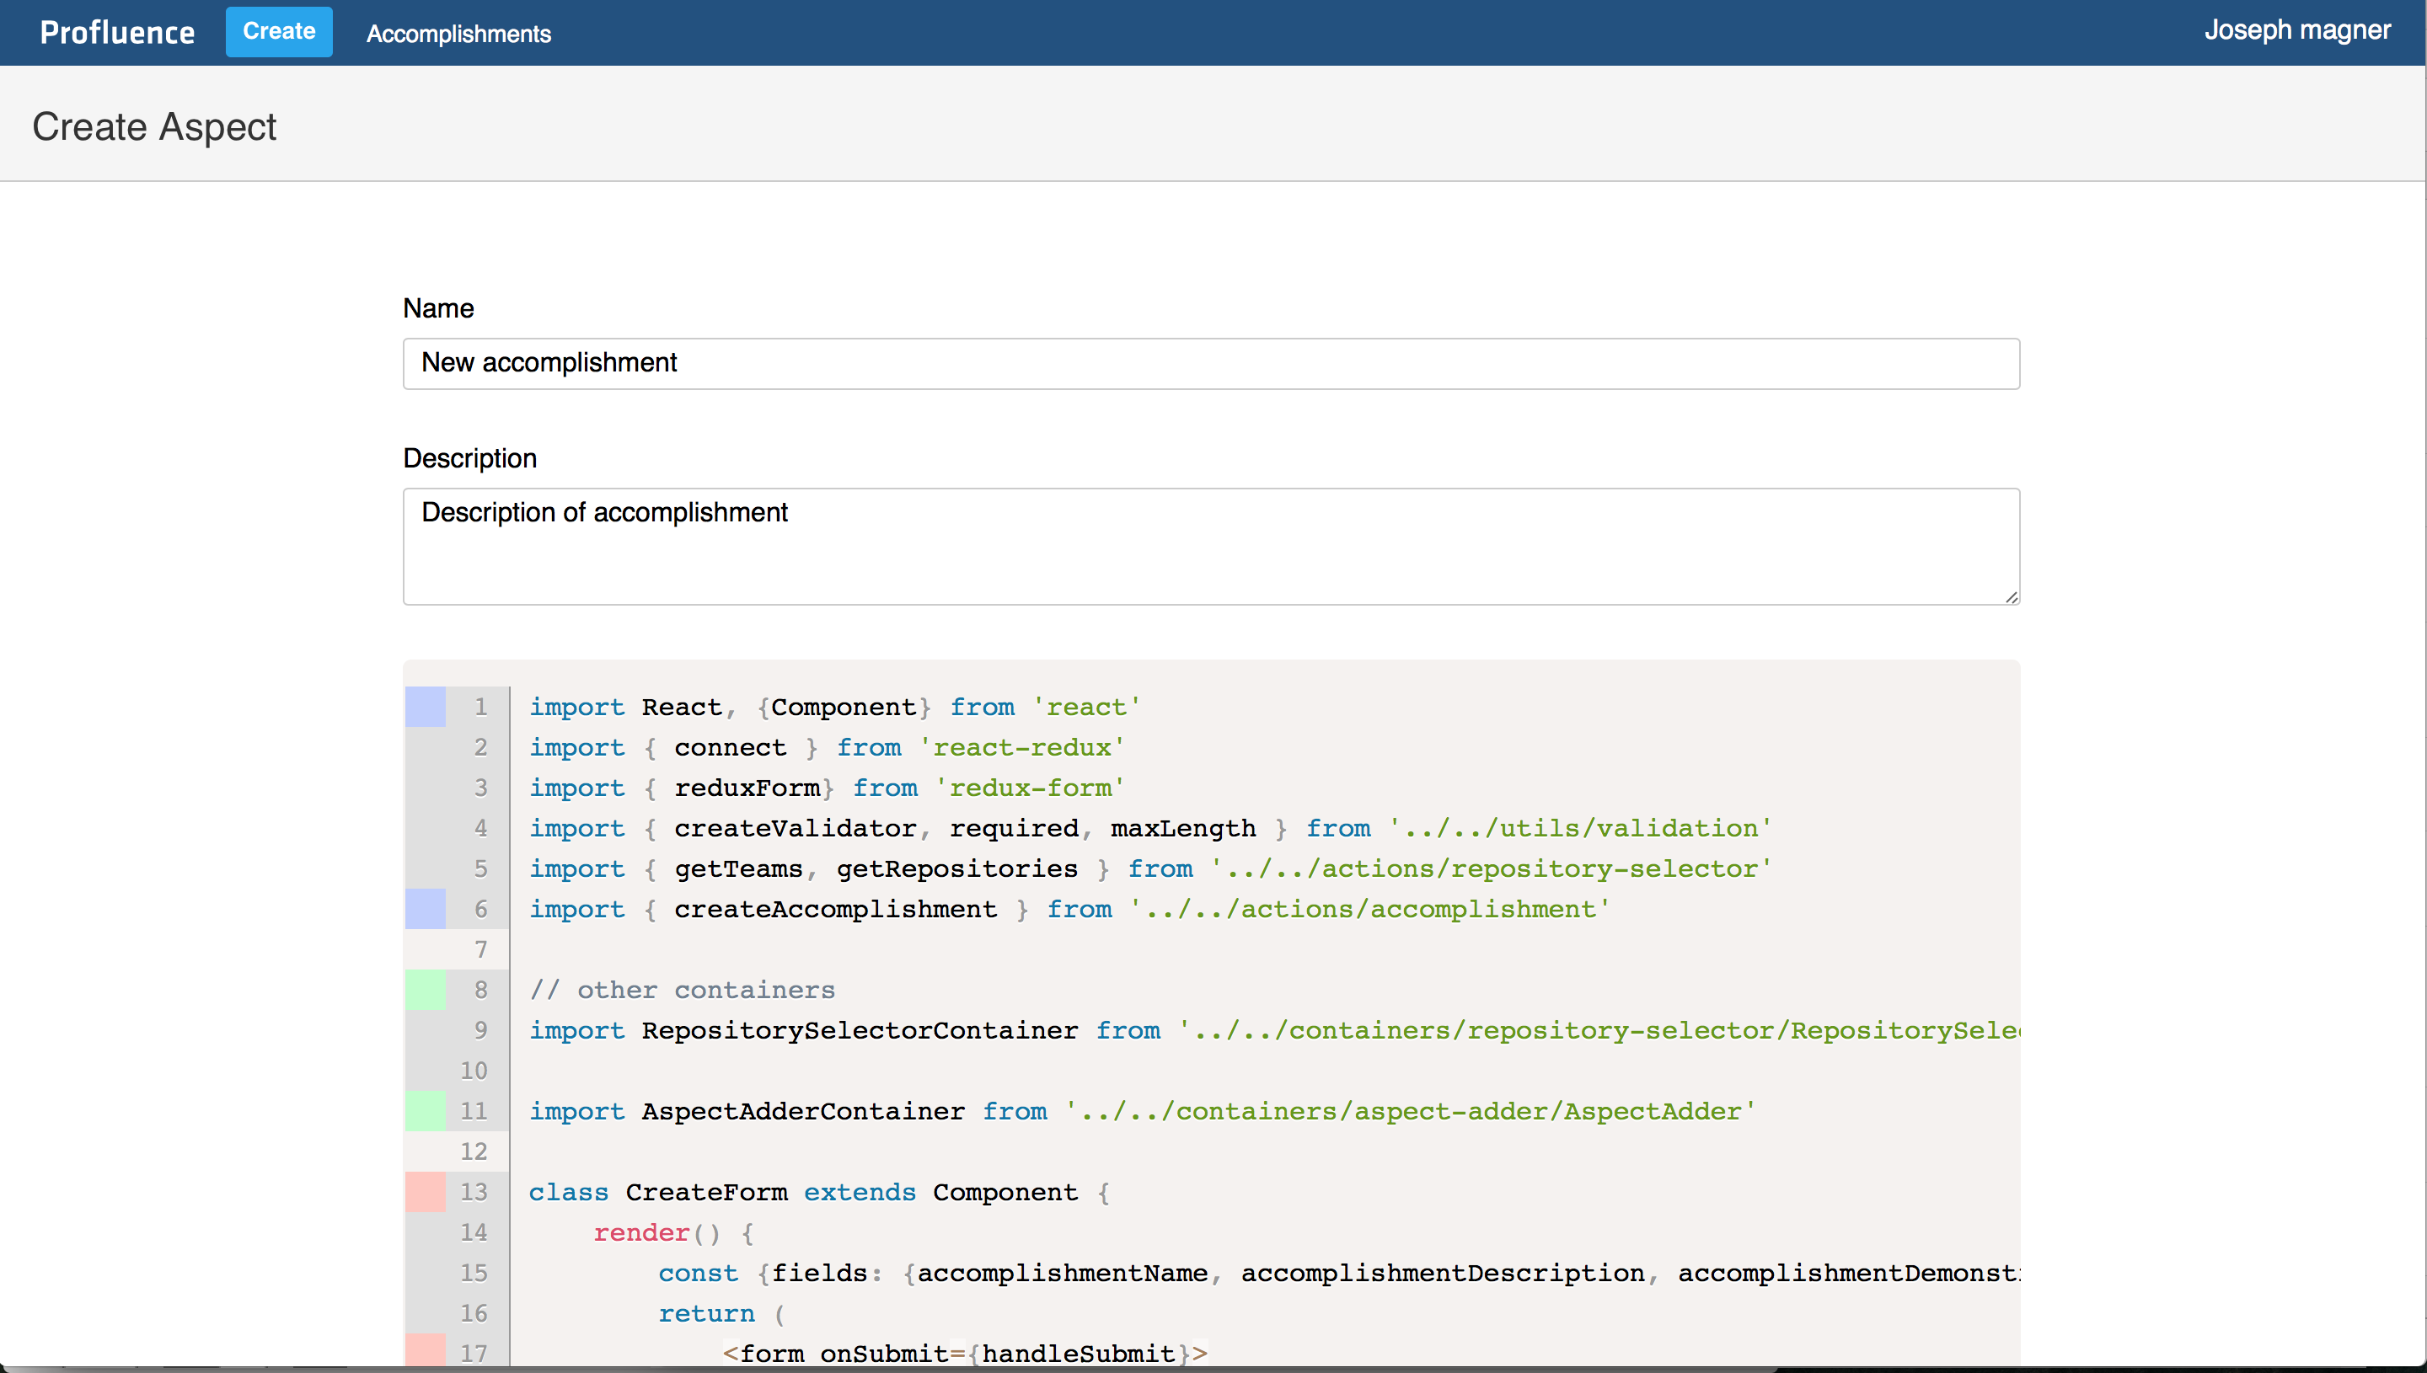This screenshot has height=1373, width=2427.
Task: Select the red marker on line 13
Action: [x=426, y=1192]
